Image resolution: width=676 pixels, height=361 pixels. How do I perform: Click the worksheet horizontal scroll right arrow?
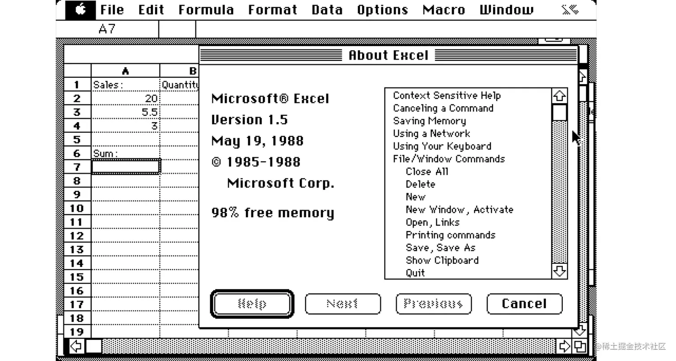pos(565,346)
